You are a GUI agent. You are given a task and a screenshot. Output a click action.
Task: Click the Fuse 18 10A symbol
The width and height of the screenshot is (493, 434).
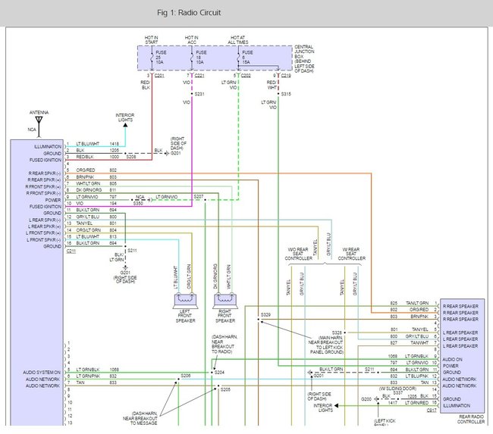(192, 58)
